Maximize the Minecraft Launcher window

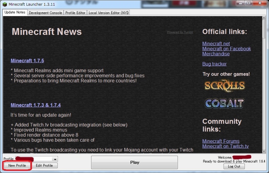pyautogui.click(x=248, y=3)
